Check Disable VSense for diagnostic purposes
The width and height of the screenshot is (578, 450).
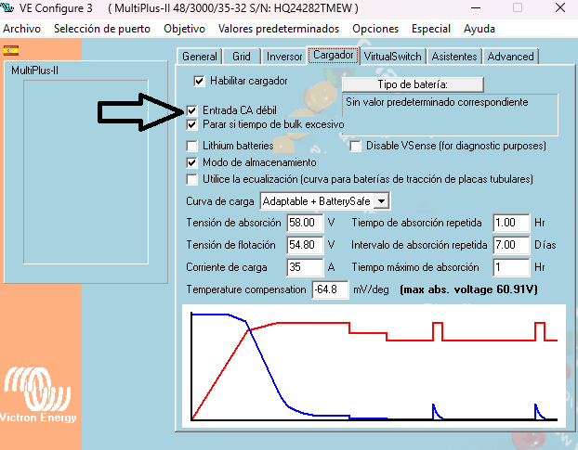pos(355,146)
